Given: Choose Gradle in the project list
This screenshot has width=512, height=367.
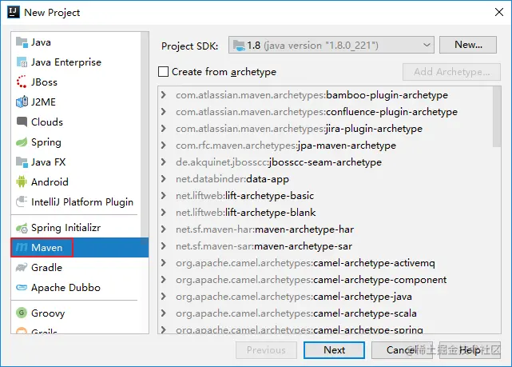Looking at the screenshot, I should (x=76, y=267).
